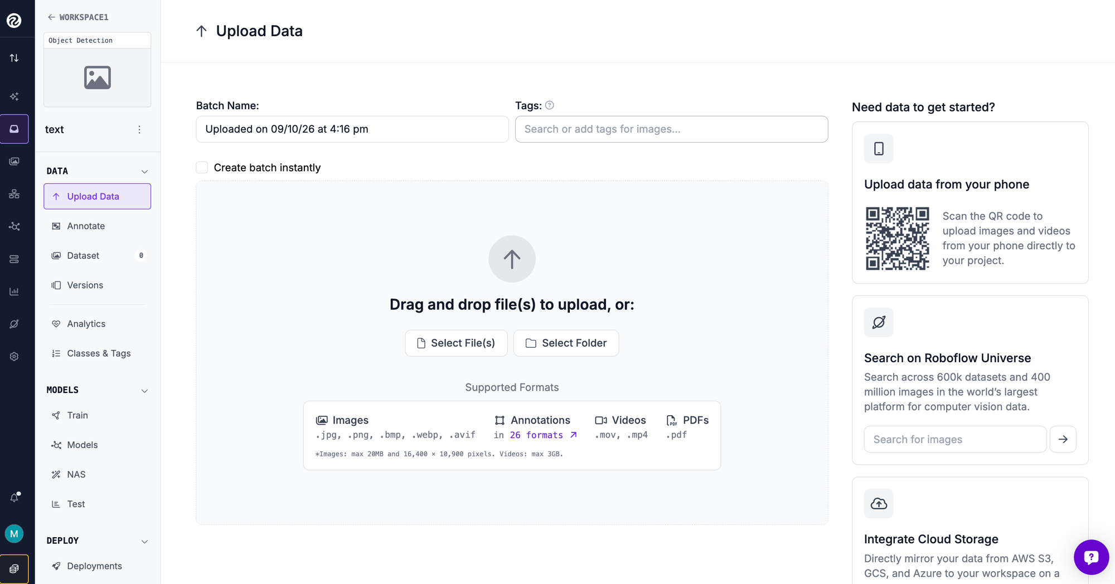Screen dimensions: 1115x584
Task: Click the Roboflow logo icon
Action: point(14,21)
